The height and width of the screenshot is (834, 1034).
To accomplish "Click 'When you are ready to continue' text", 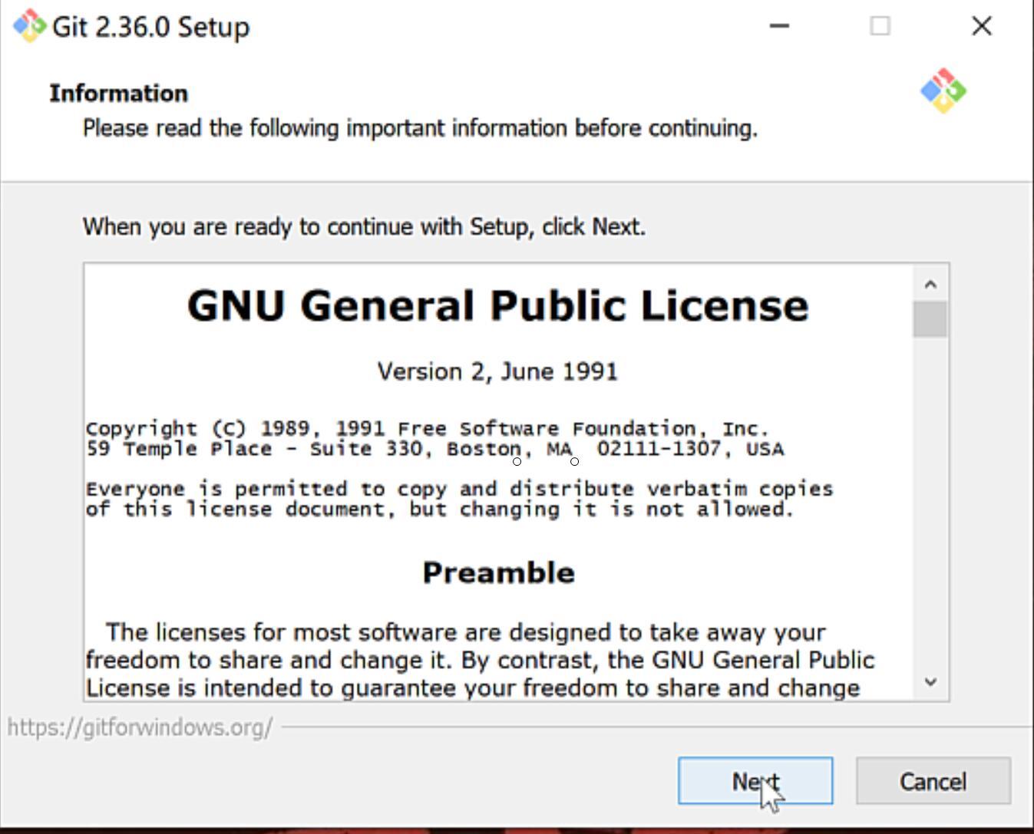I will [x=364, y=227].
